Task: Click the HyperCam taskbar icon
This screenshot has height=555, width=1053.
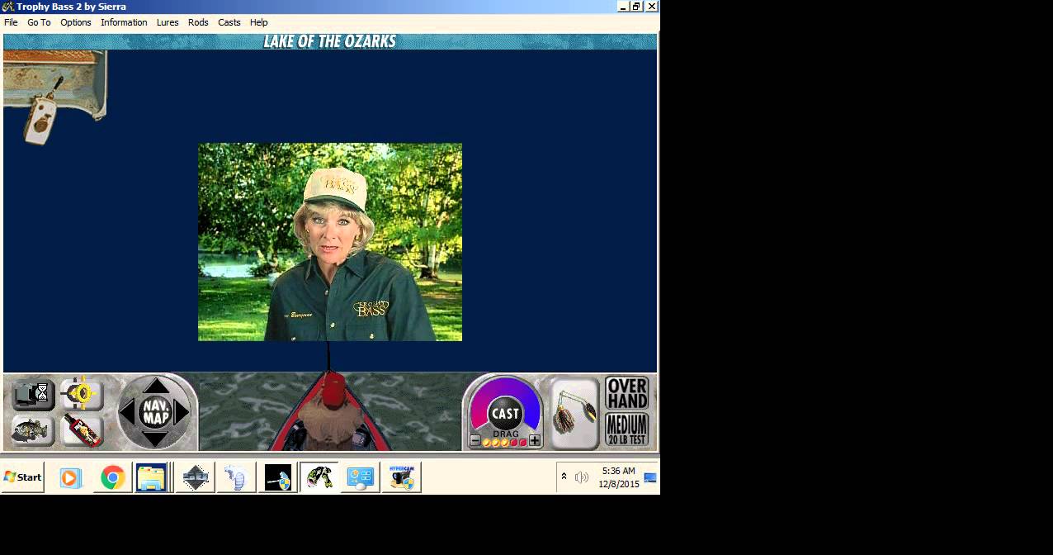Action: pyautogui.click(x=402, y=477)
